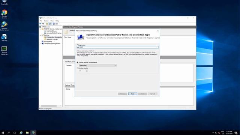Click the Forward arrow in the NPS toolbar
Screen dimensions: 240x135
coord(43,24)
